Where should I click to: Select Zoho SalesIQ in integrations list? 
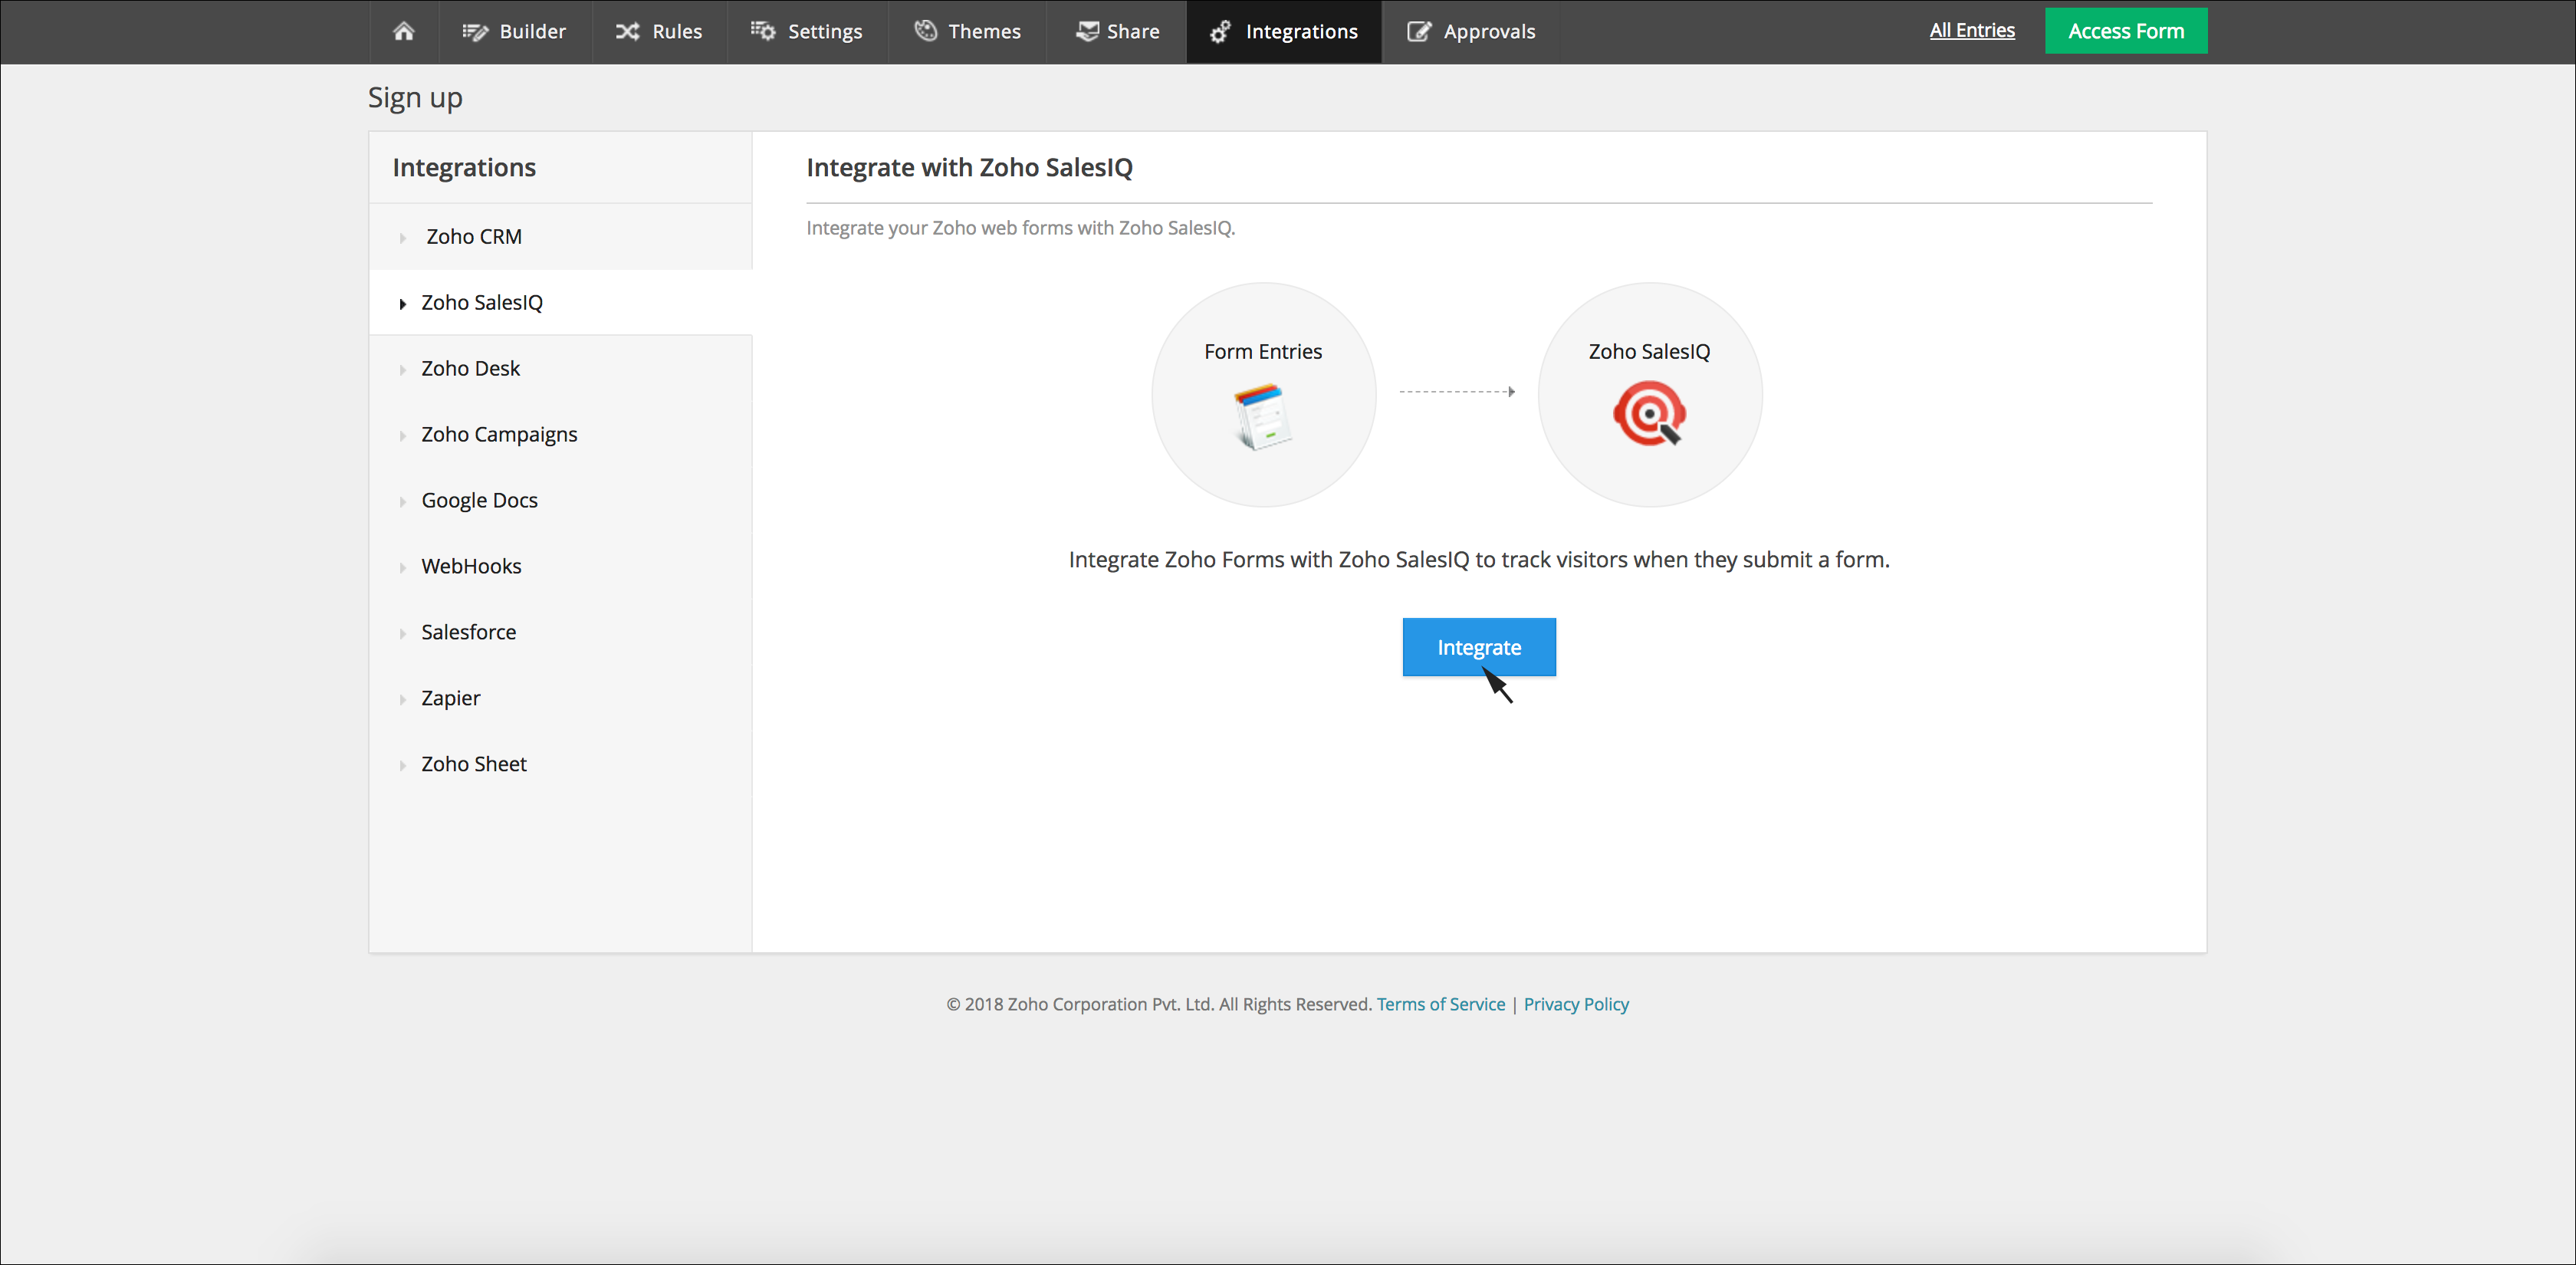coord(560,302)
